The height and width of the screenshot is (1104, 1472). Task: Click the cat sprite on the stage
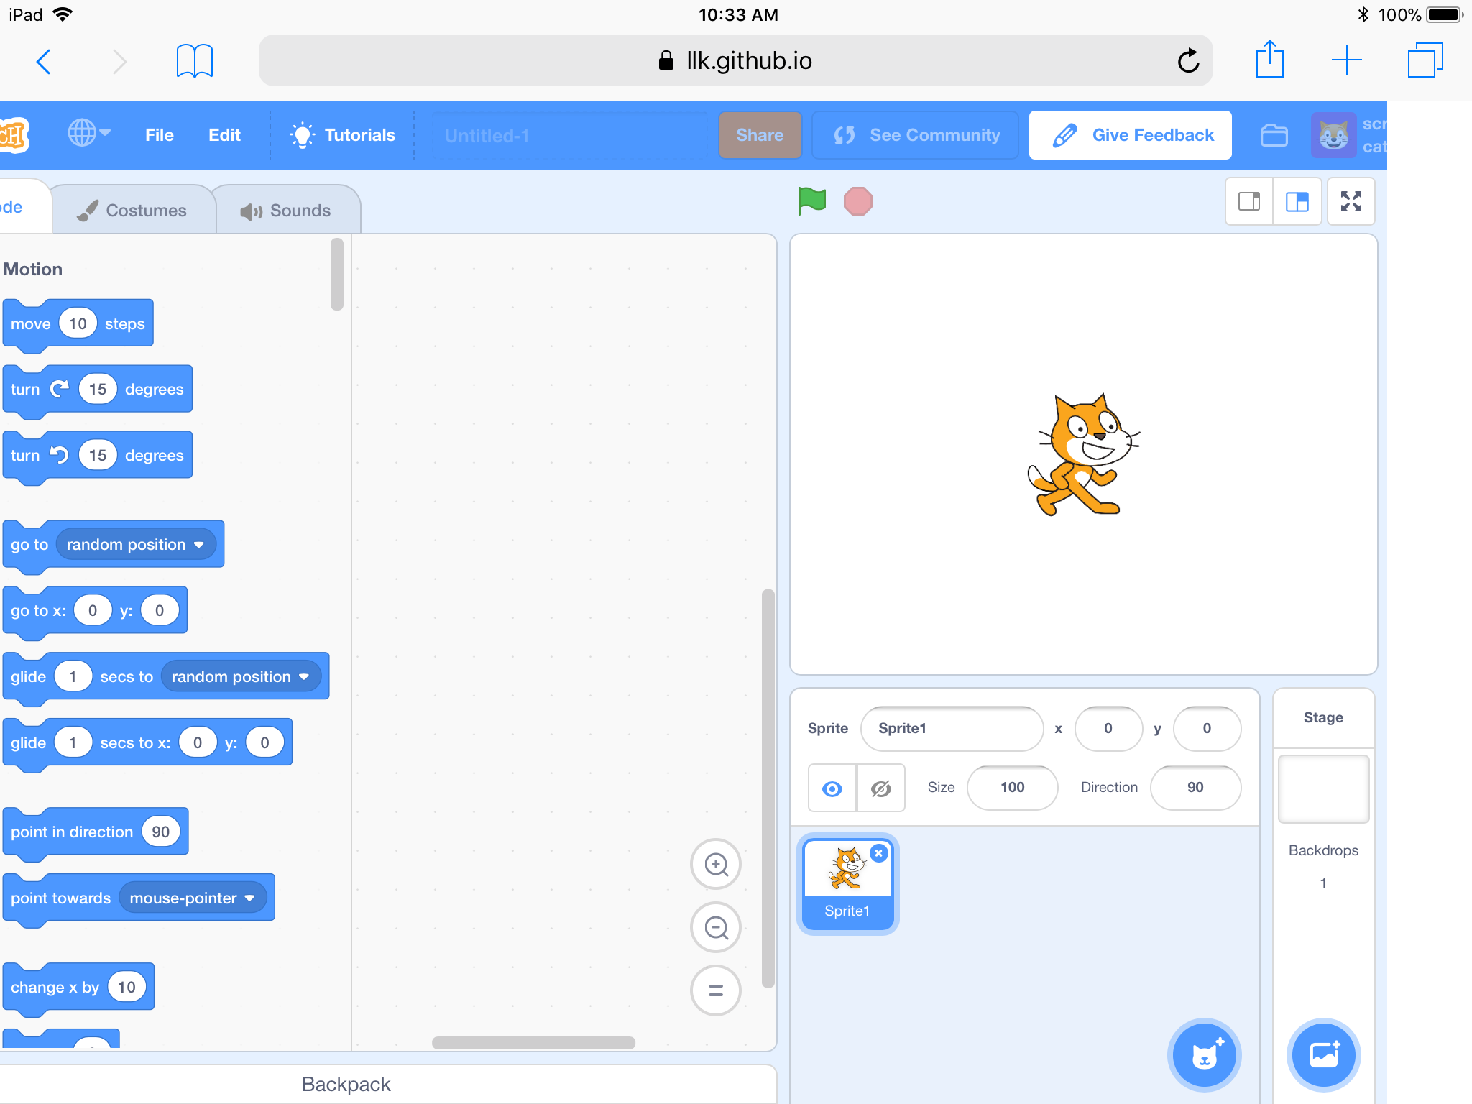pos(1082,454)
